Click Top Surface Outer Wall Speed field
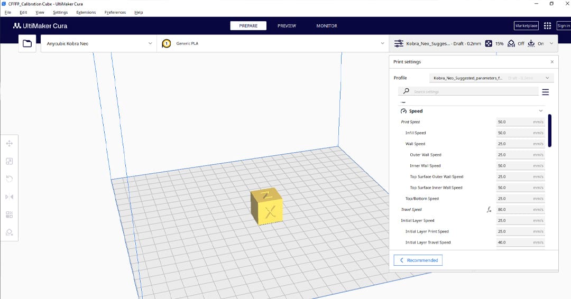 [520, 177]
